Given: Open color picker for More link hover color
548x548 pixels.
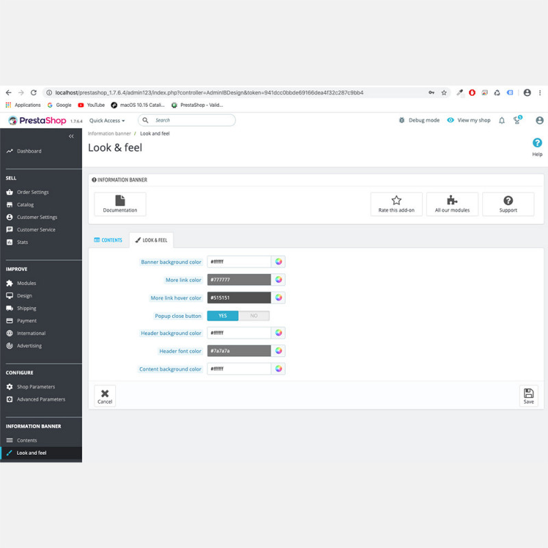Looking at the screenshot, I should 278,298.
